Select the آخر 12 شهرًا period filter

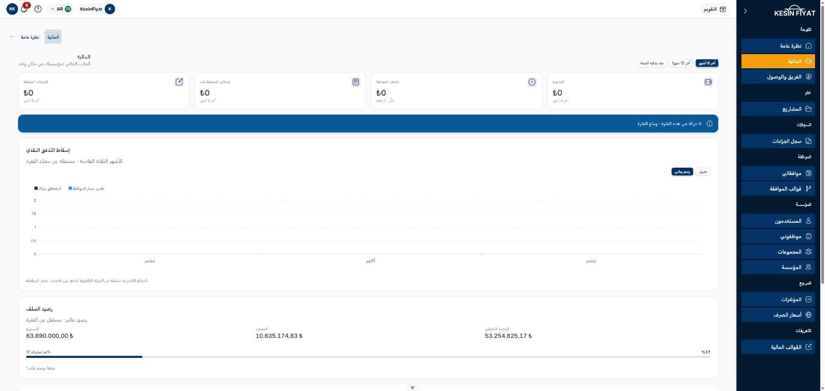pos(681,63)
